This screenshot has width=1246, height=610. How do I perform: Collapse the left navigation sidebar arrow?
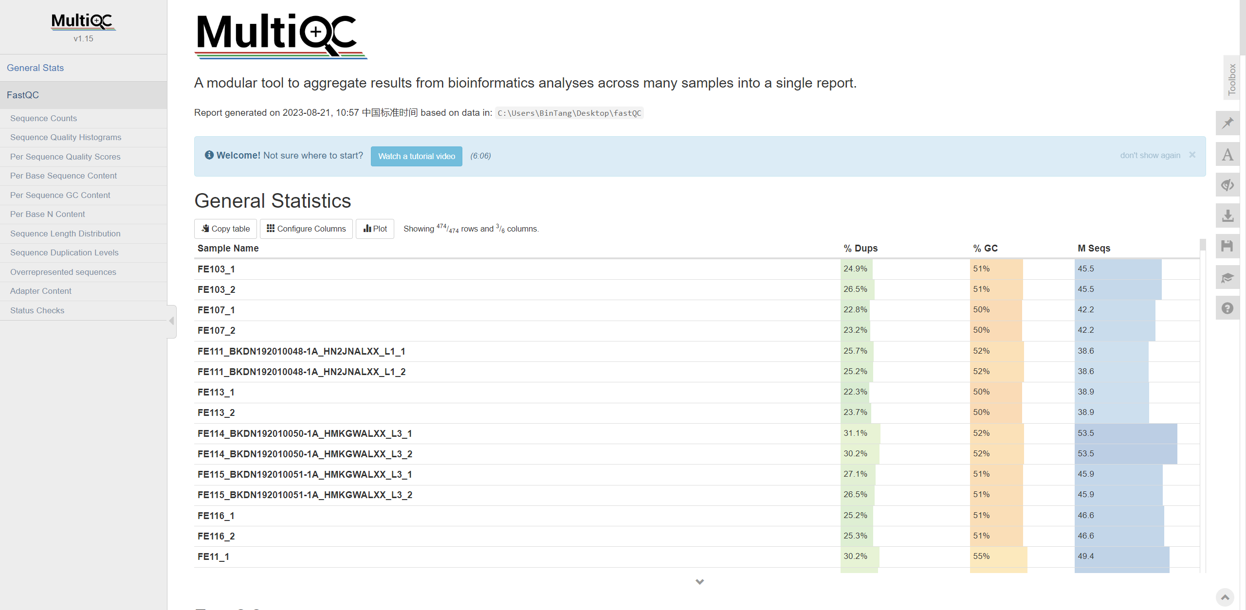(x=171, y=321)
